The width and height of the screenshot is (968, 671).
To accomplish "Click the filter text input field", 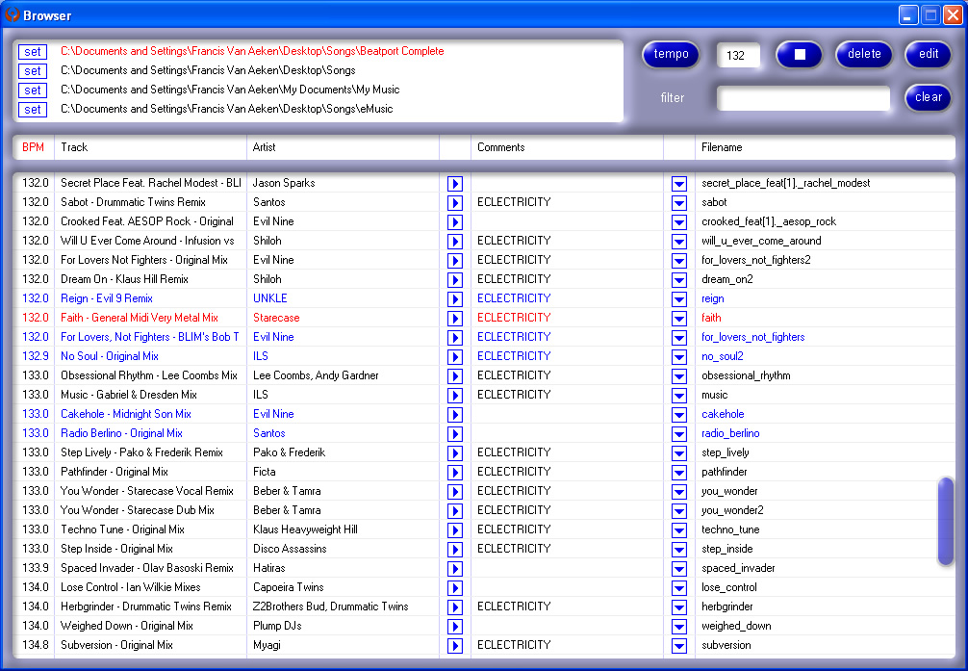I will pos(803,98).
